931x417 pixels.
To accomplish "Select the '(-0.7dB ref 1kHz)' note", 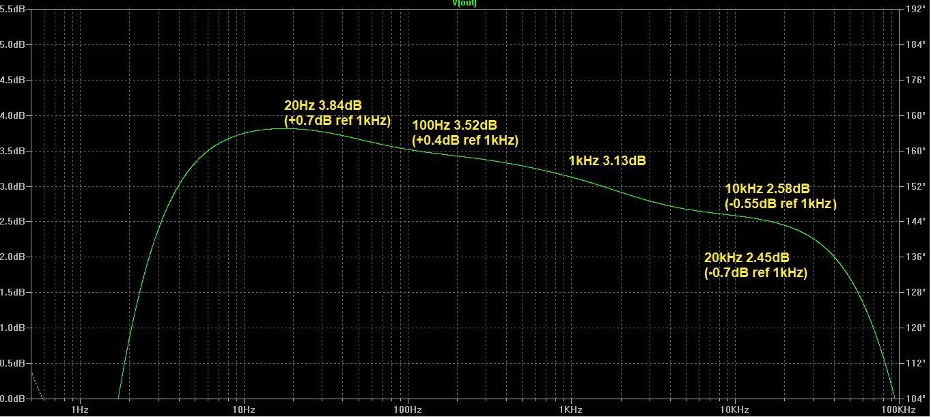I will click(755, 273).
